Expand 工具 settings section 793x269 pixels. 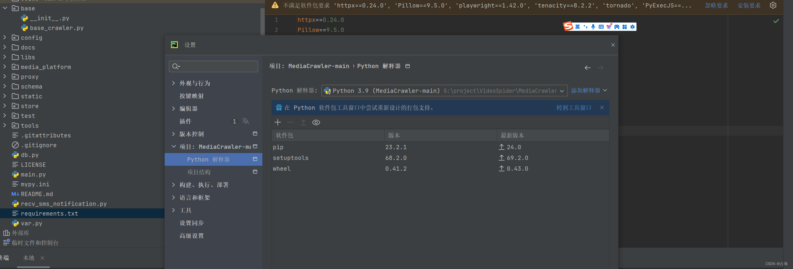tap(173, 210)
